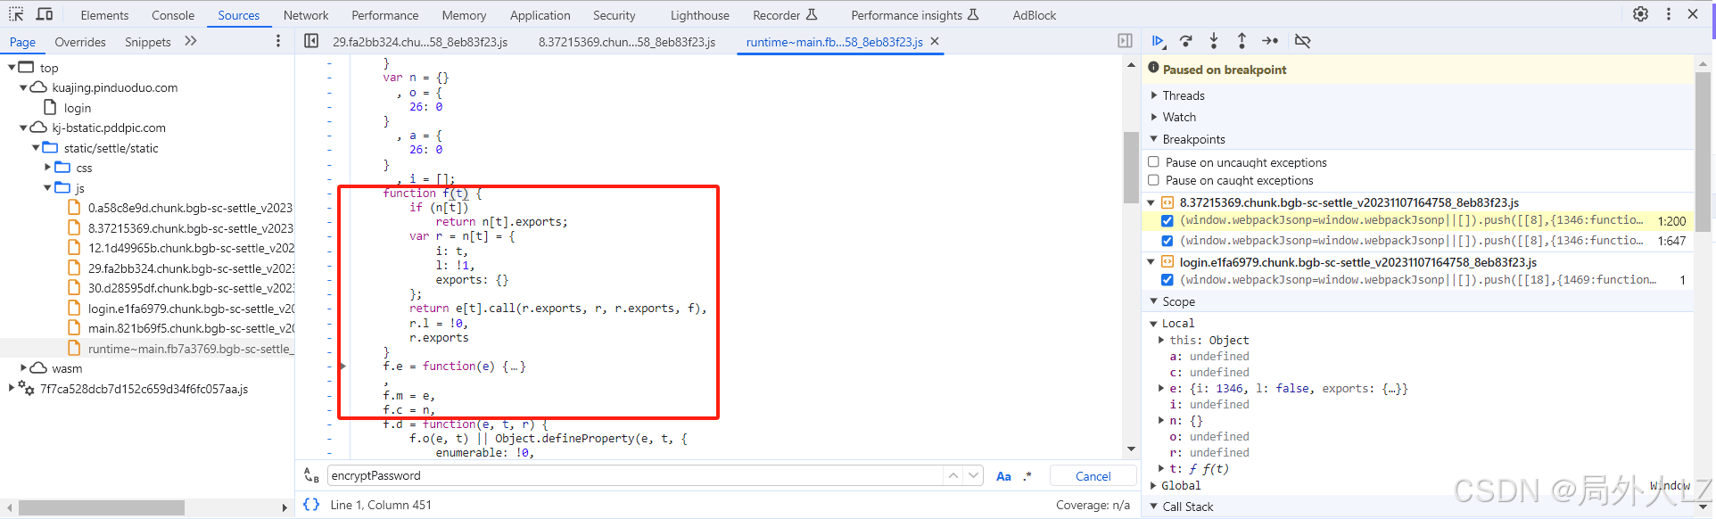Step into next function call

[x=1214, y=41]
